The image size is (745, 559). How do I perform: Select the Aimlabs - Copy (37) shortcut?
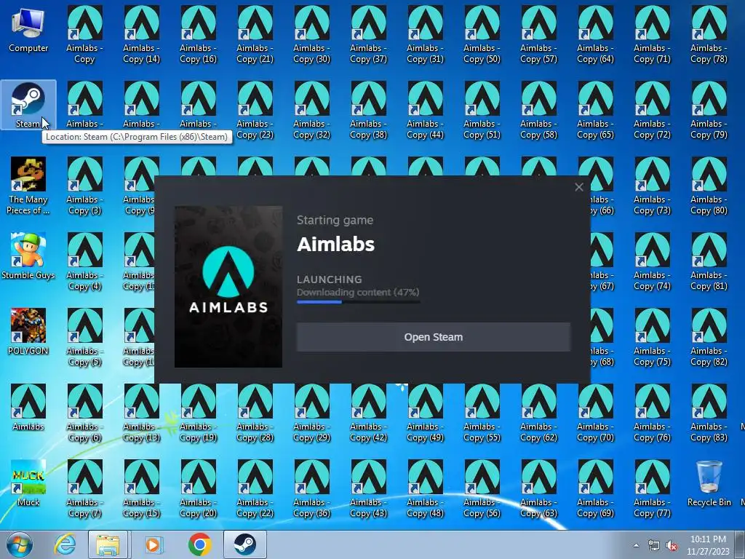pyautogui.click(x=368, y=35)
